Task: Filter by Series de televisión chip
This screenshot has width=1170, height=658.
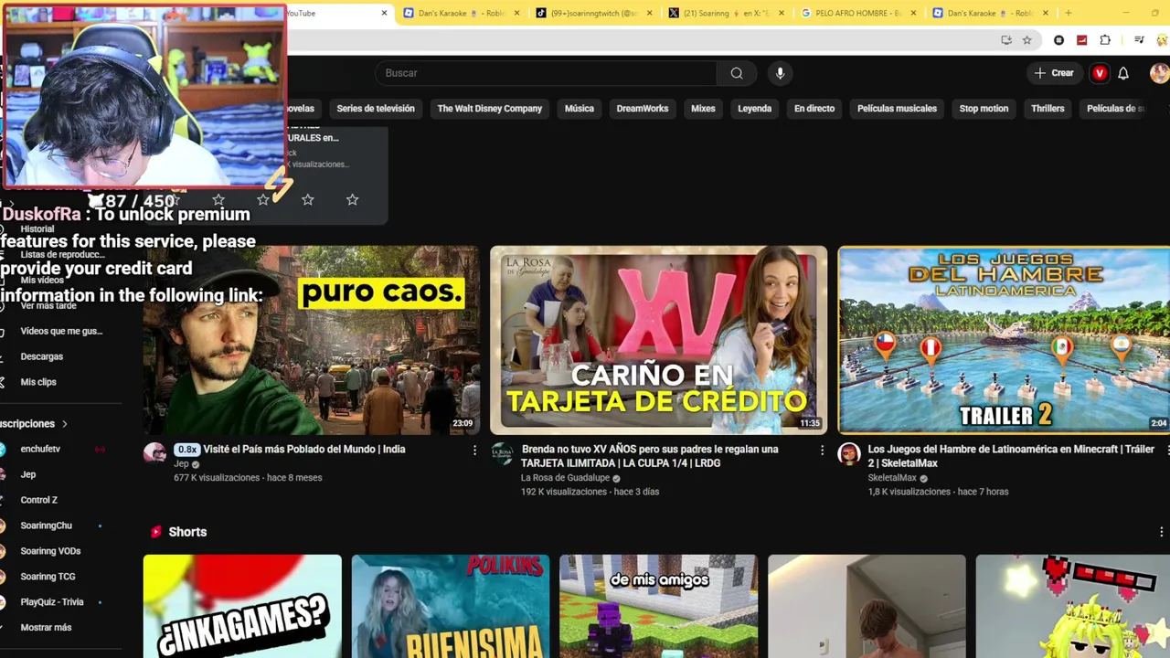Action: 376,109
